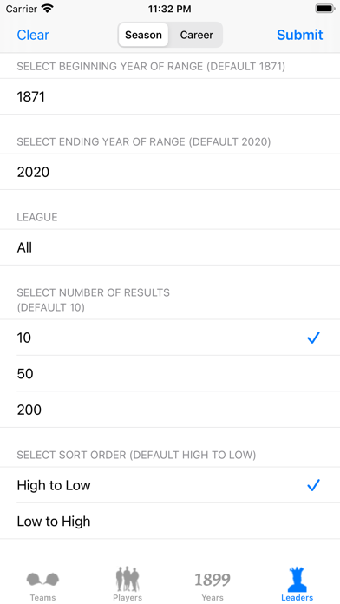Choose Low to High sort order

(170, 522)
